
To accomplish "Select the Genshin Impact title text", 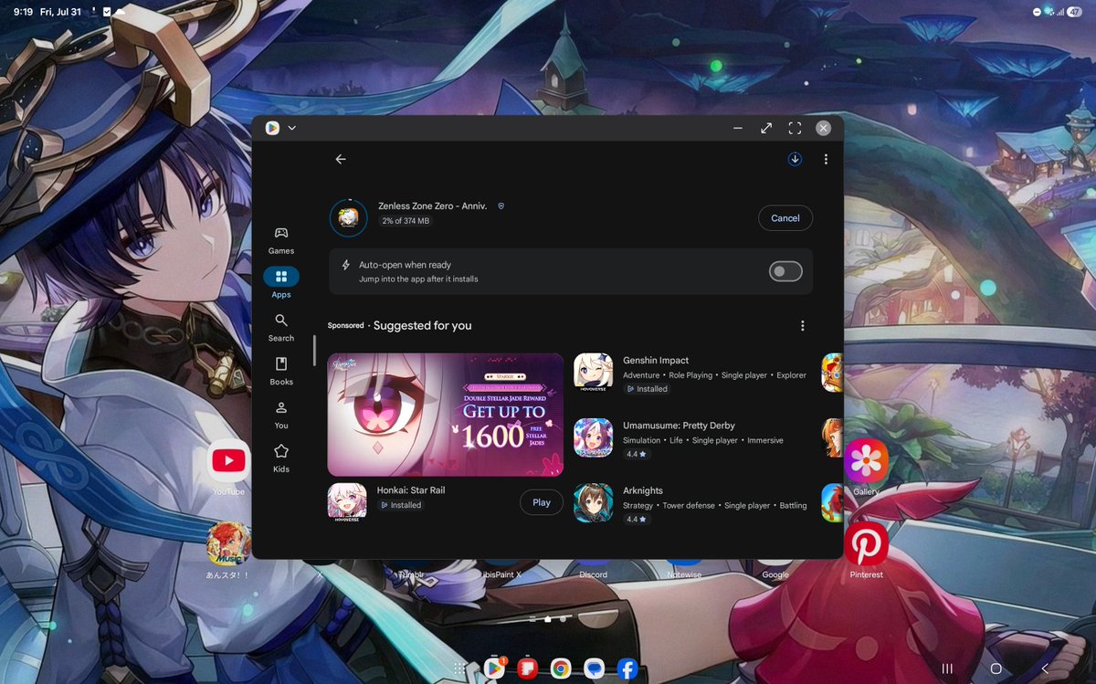I will [656, 361].
